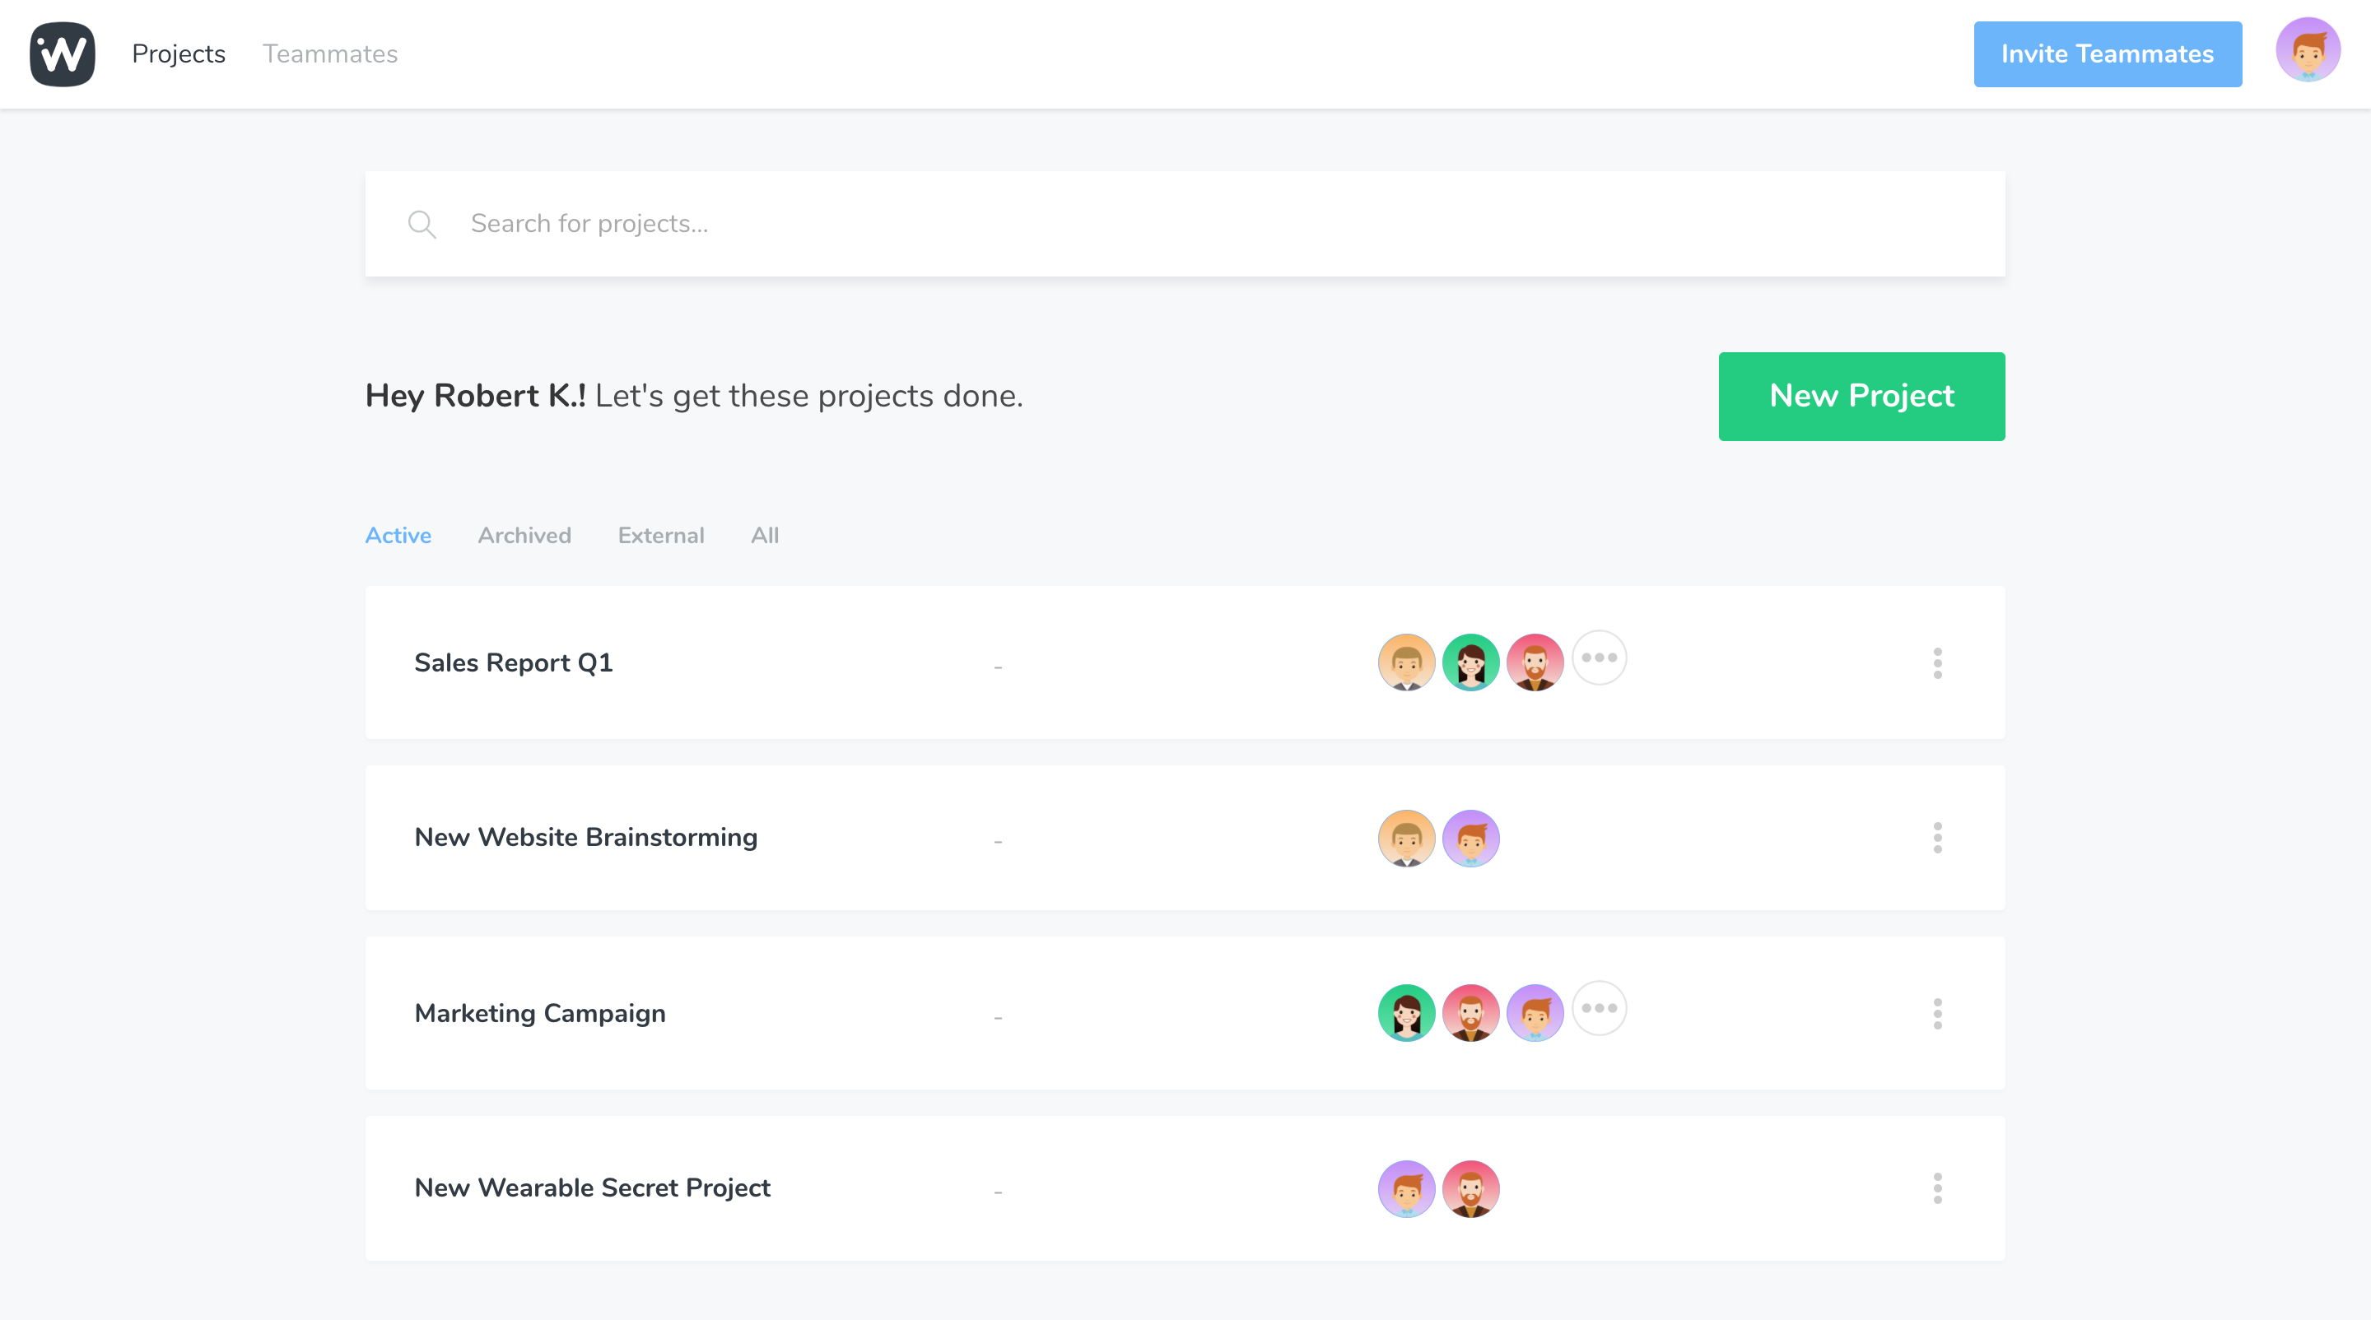
Task: Click red bearded avatar on New Wearable Secret Project
Action: pos(1470,1188)
